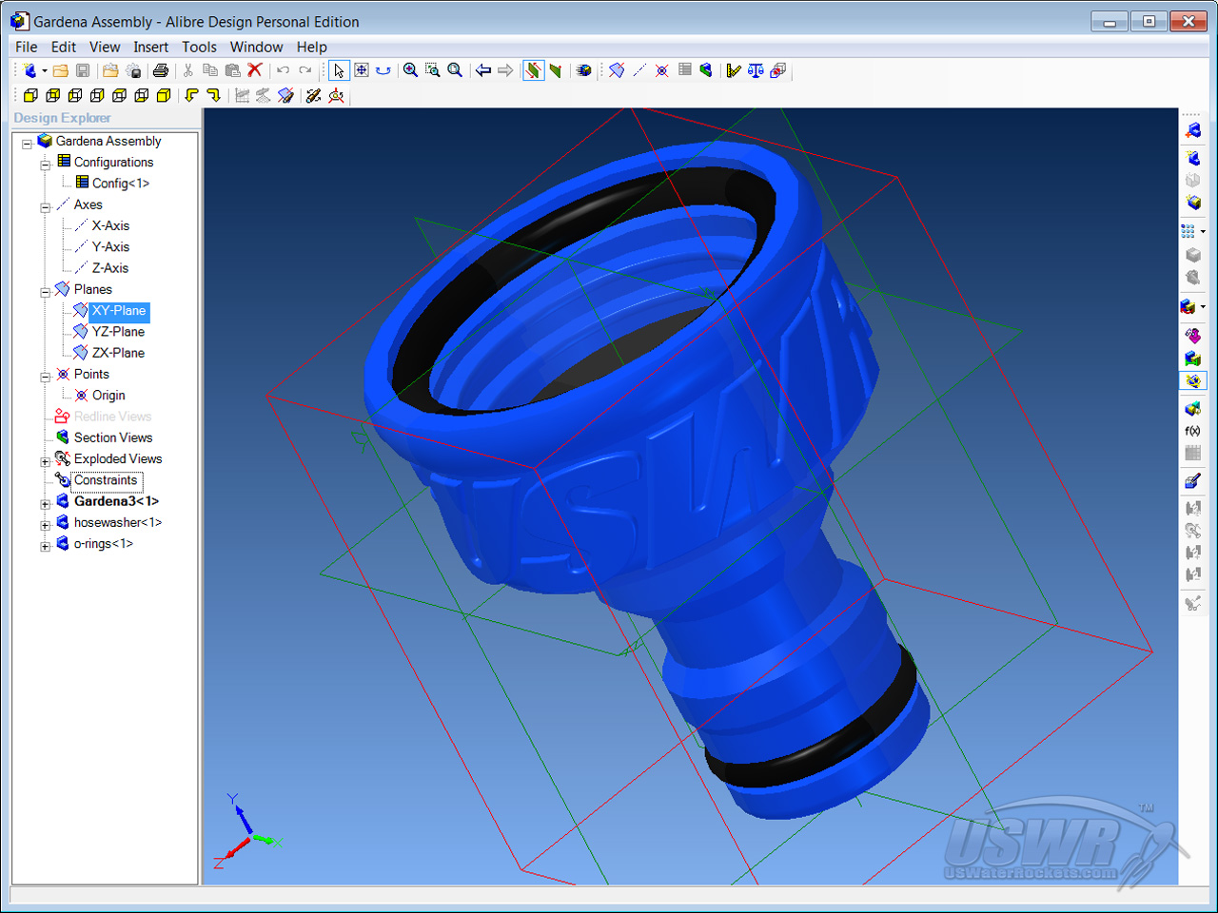This screenshot has width=1218, height=913.
Task: Expand the Exploded Views node
Action: pos(45,461)
